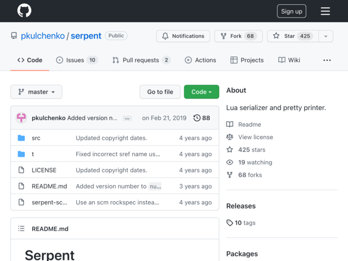
Task: Open commit 'Added version number to'
Action: pos(111,186)
